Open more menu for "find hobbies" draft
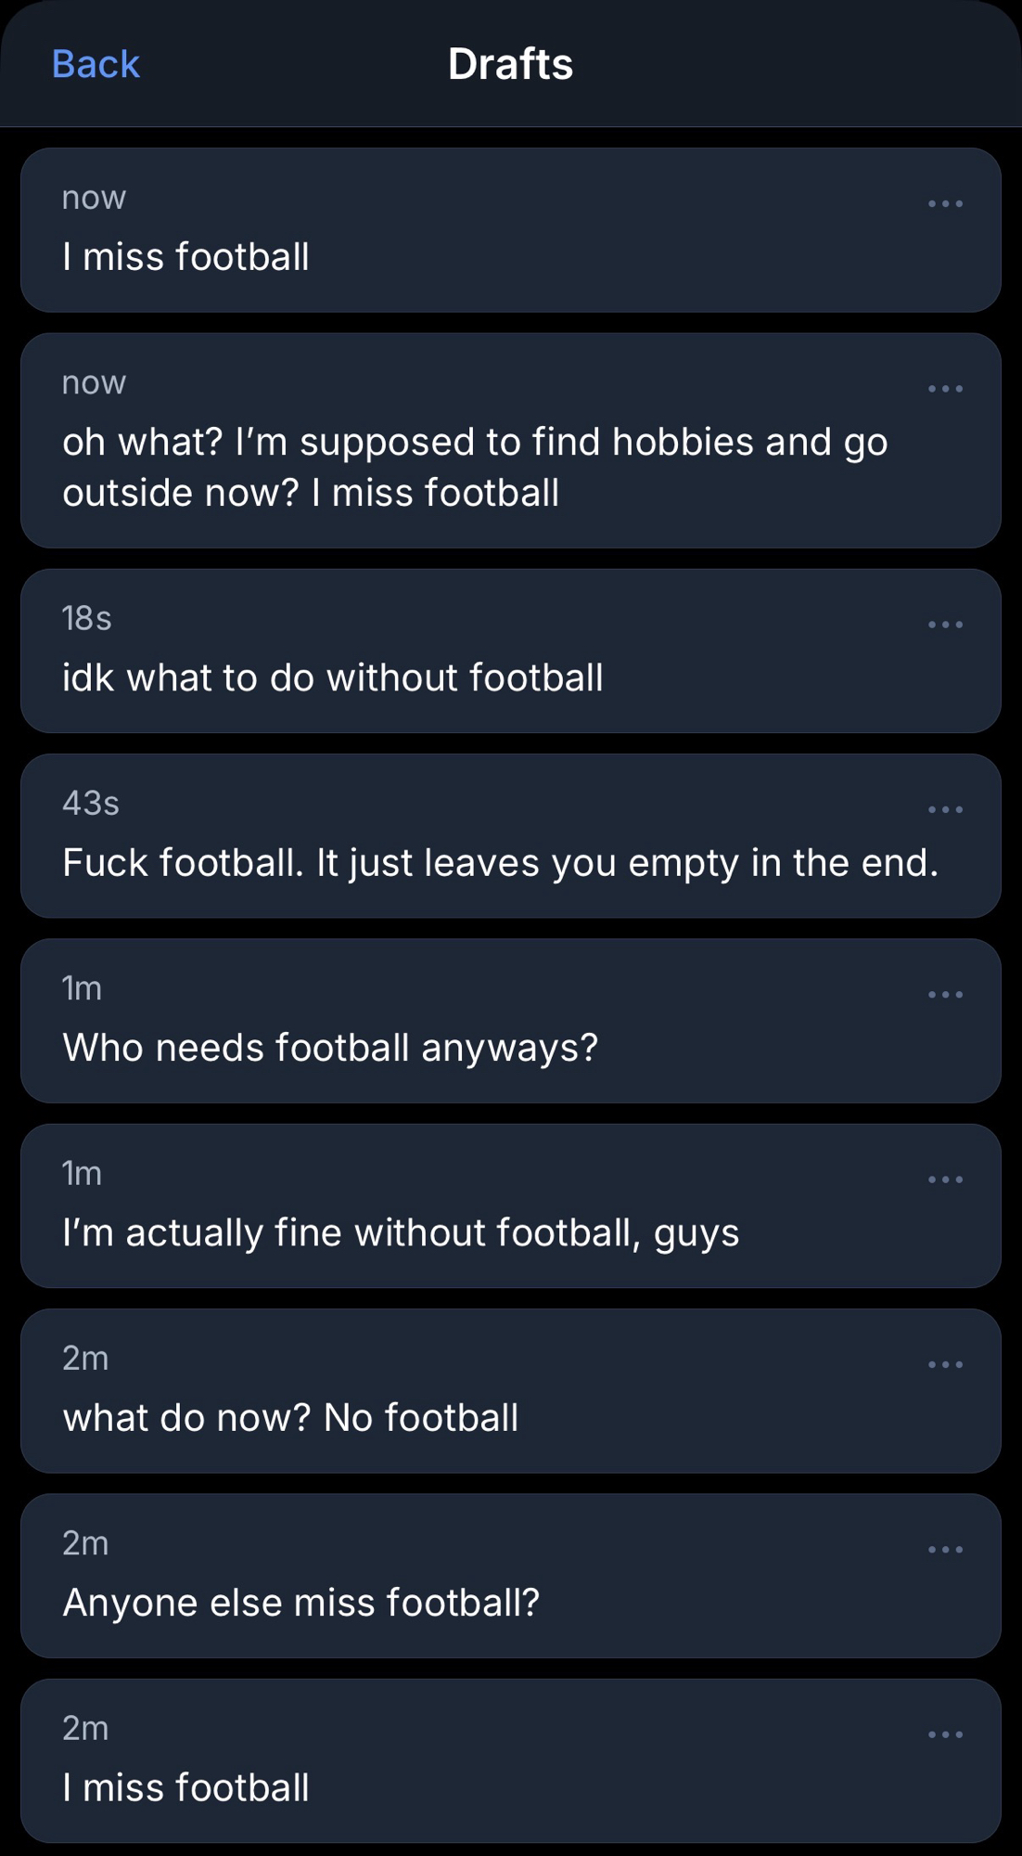 tap(945, 389)
